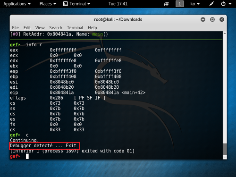Click the ecx register name

[x=14, y=55]
